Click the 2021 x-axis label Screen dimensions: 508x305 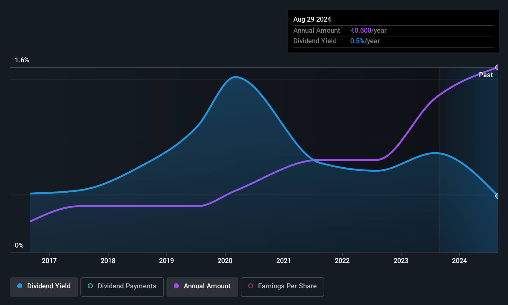click(284, 261)
